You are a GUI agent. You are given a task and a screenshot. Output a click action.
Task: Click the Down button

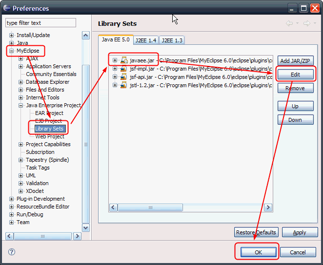tap(295, 120)
